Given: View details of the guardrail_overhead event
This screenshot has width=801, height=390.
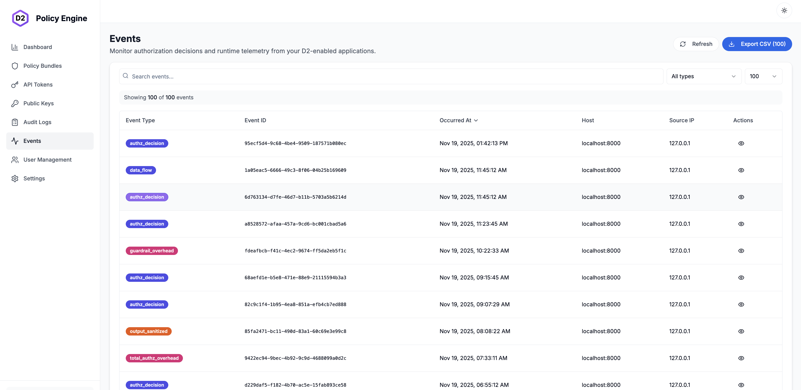Looking at the screenshot, I should point(741,251).
